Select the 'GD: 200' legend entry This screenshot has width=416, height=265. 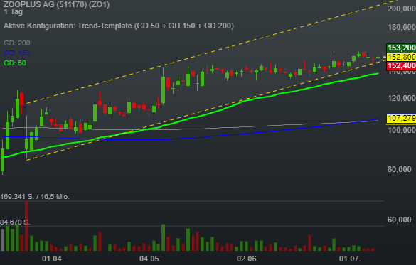(x=17, y=43)
